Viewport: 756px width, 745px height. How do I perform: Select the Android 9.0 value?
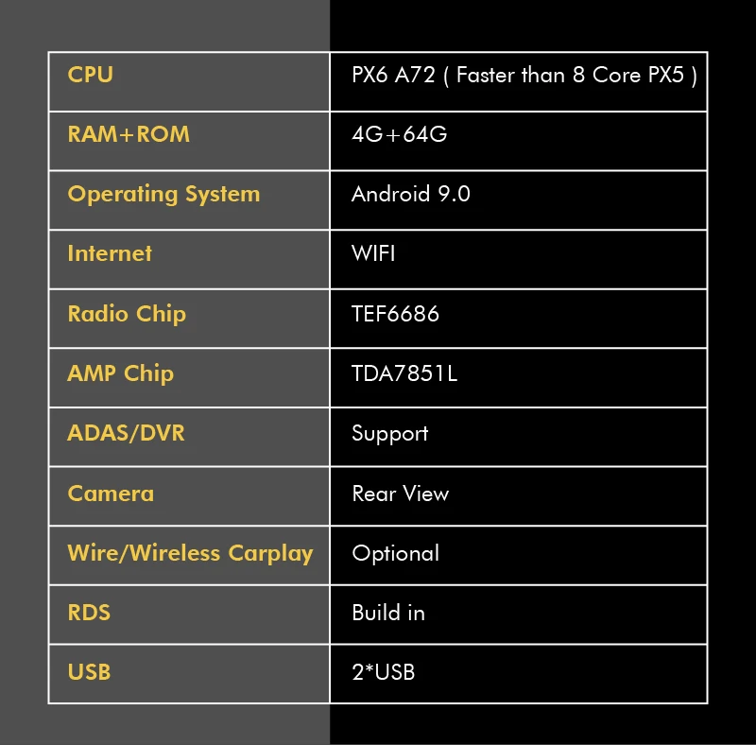coord(410,194)
